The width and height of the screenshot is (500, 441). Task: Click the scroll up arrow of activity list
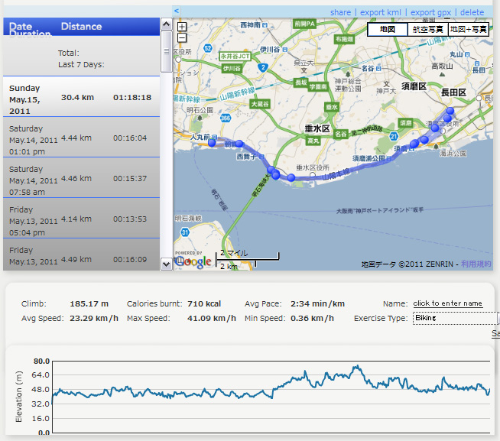(166, 24)
